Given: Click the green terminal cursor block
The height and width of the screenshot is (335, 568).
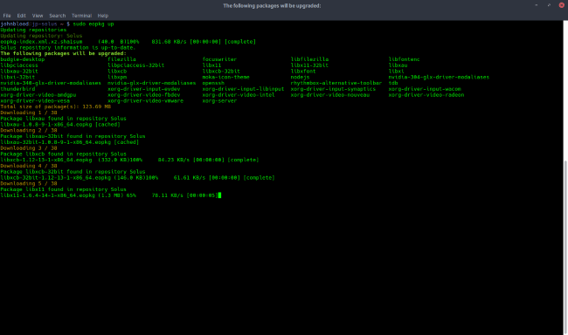Looking at the screenshot, I should [219, 195].
